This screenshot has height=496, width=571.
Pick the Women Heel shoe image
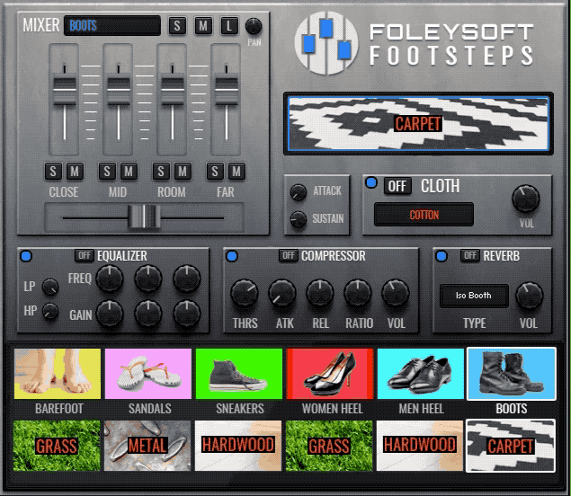330,374
